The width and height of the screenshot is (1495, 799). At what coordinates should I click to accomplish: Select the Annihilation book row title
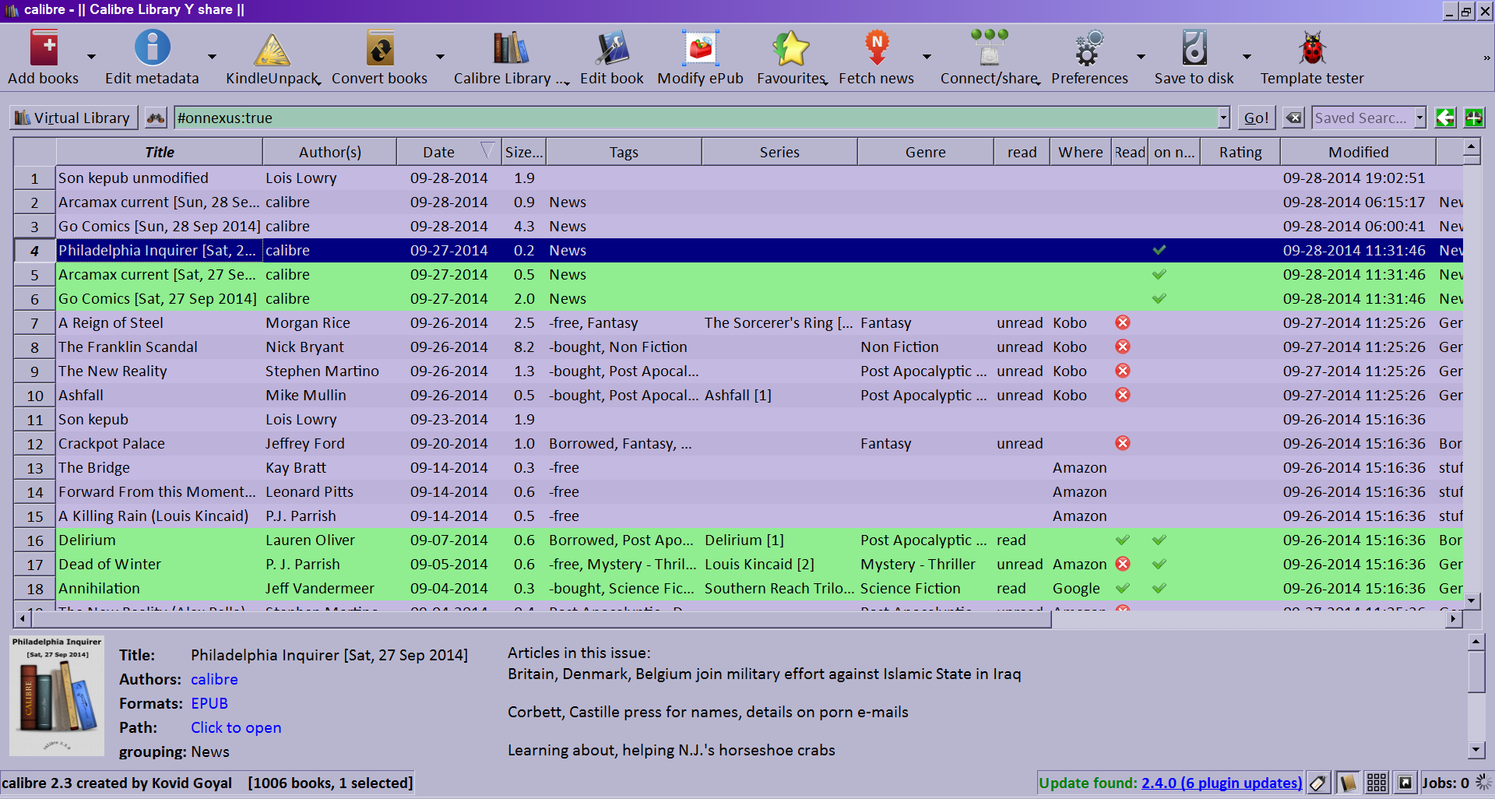[x=99, y=588]
